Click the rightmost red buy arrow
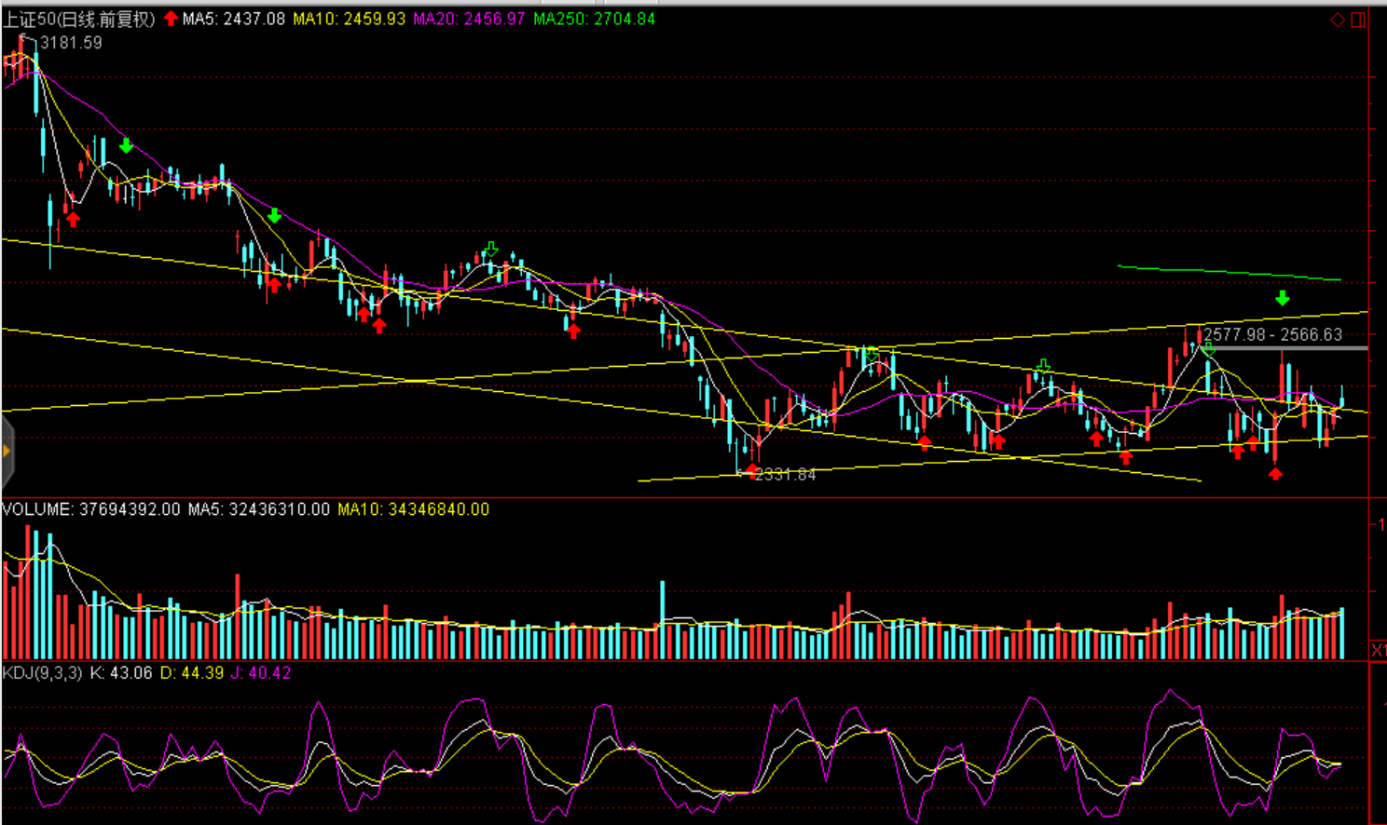1387x825 pixels. click(1275, 473)
